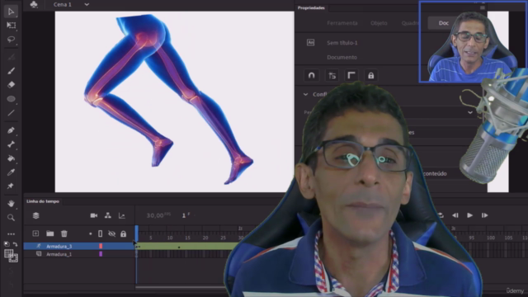Click the corner-shaped icon in Properties
The image size is (528, 297).
coord(351,75)
